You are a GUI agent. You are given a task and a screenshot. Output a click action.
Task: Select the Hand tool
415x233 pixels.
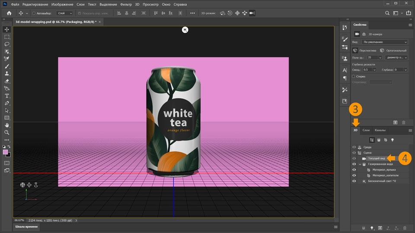[x=7, y=125]
